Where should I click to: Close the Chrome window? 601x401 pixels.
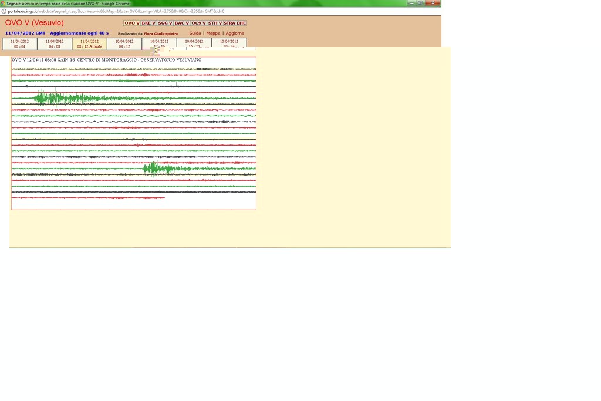pos(433,3)
